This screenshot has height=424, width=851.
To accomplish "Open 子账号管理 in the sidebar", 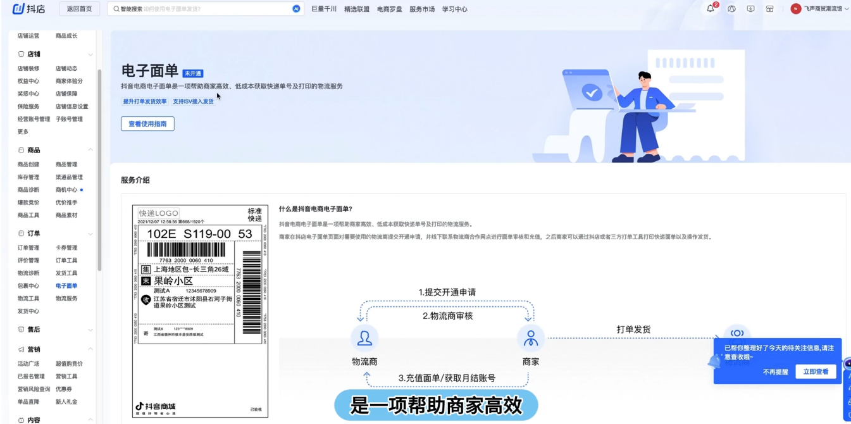I will (69, 119).
